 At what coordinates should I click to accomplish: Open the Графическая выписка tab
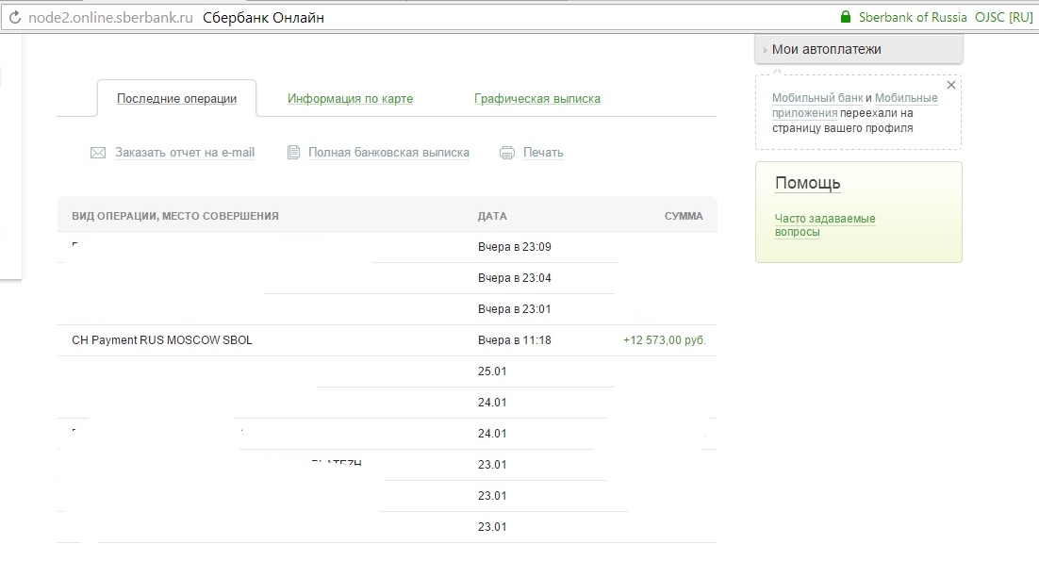pos(536,99)
